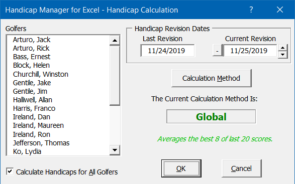Open the Calculation Method button
The height and width of the screenshot is (184, 295).
click(x=212, y=78)
